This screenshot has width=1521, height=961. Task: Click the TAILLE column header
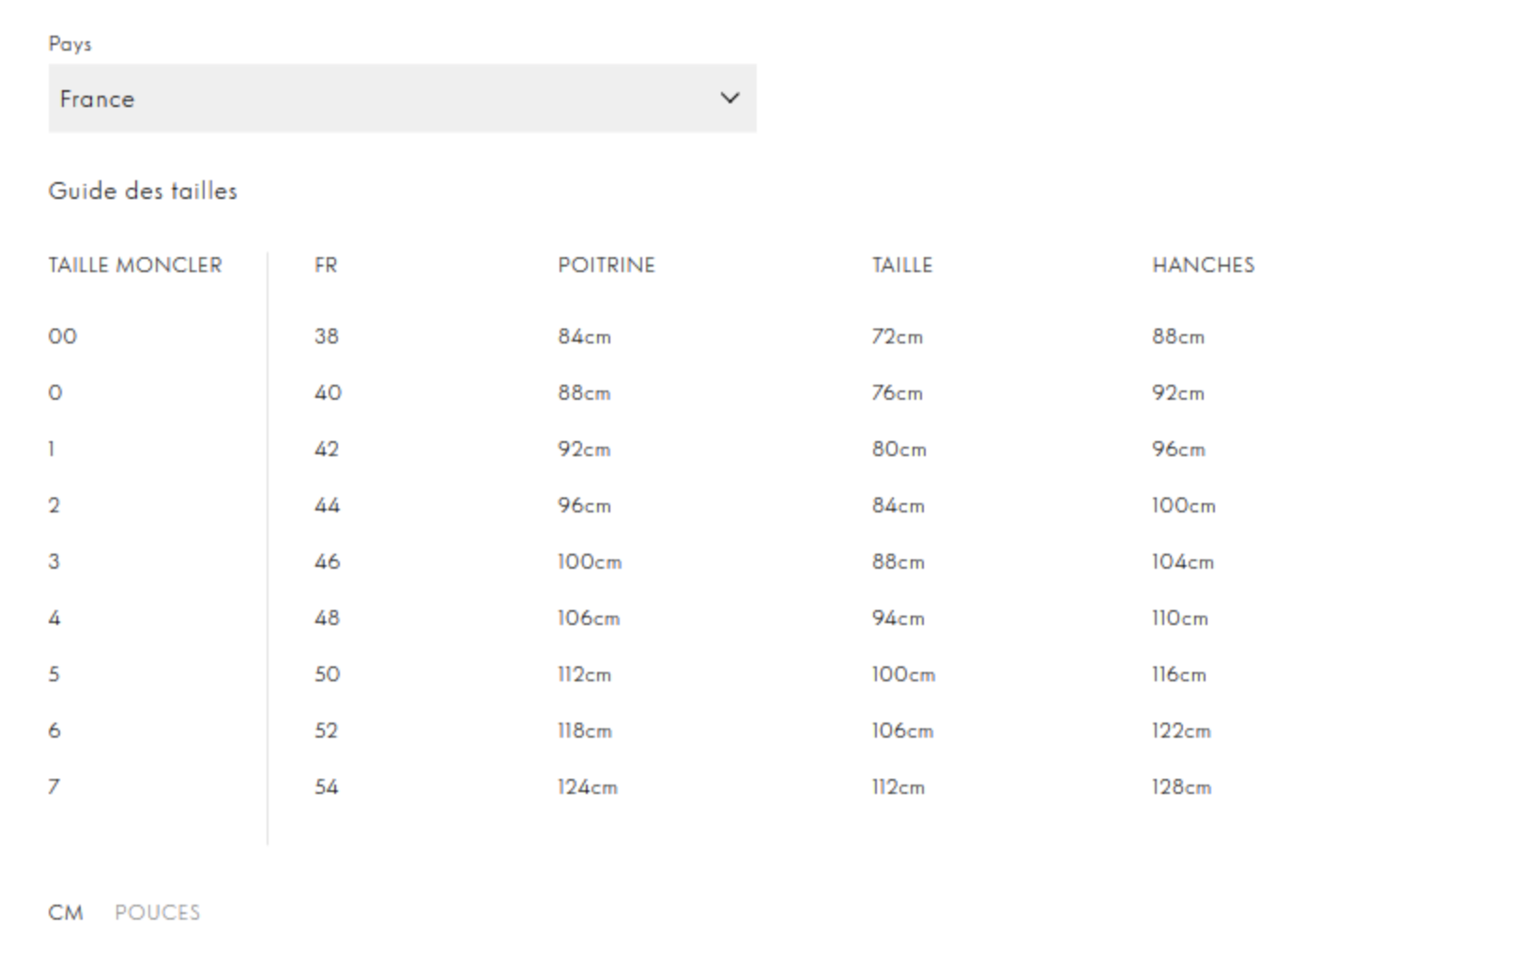(902, 266)
